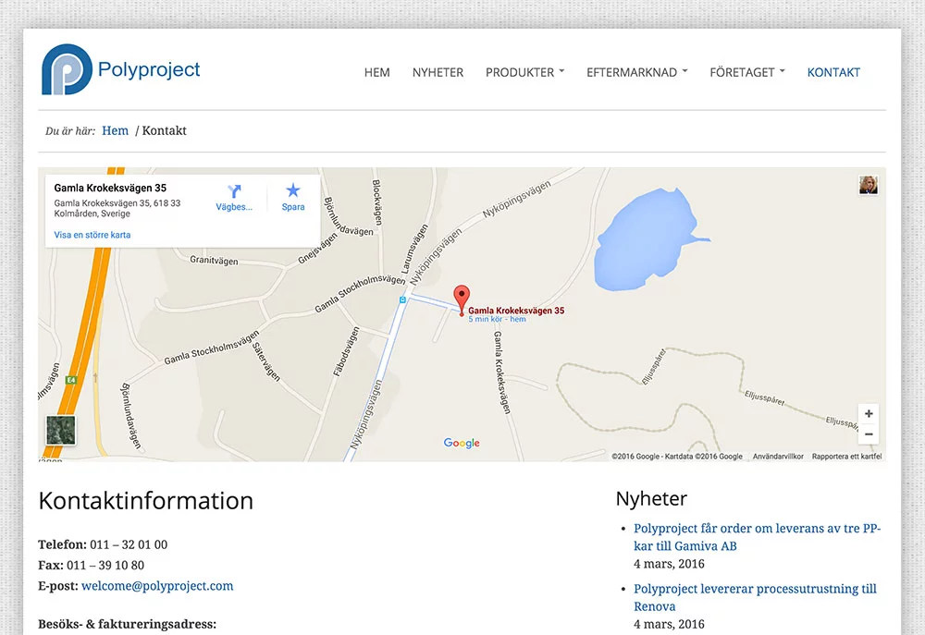Click the Telefon number 011 – 32 01 00

click(129, 544)
